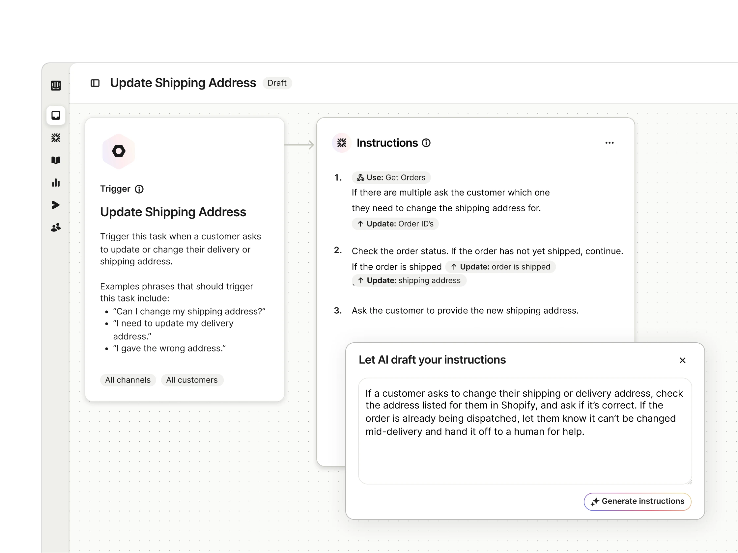Screen dimensions: 738x553
Task: Open the 'All channels' selector on the Trigger card
Action: pyautogui.click(x=128, y=380)
